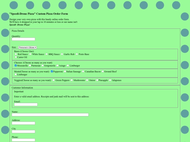Click the 'Design your very own pizza' sentence
Viewport: 190px width, 142px height.
point(39,19)
